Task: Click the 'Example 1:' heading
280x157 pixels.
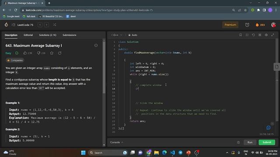Action: coord(13,103)
